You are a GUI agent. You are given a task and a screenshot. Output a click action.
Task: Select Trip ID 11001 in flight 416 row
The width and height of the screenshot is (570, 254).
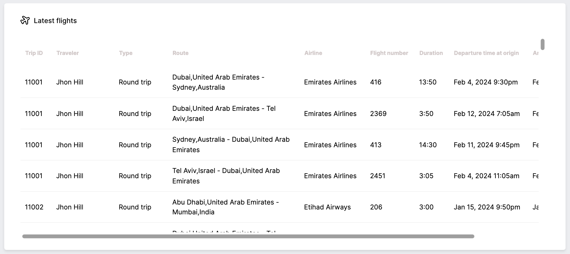click(34, 82)
